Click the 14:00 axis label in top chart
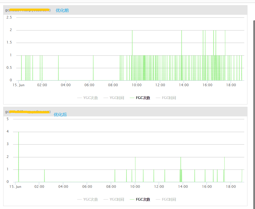 184,85
